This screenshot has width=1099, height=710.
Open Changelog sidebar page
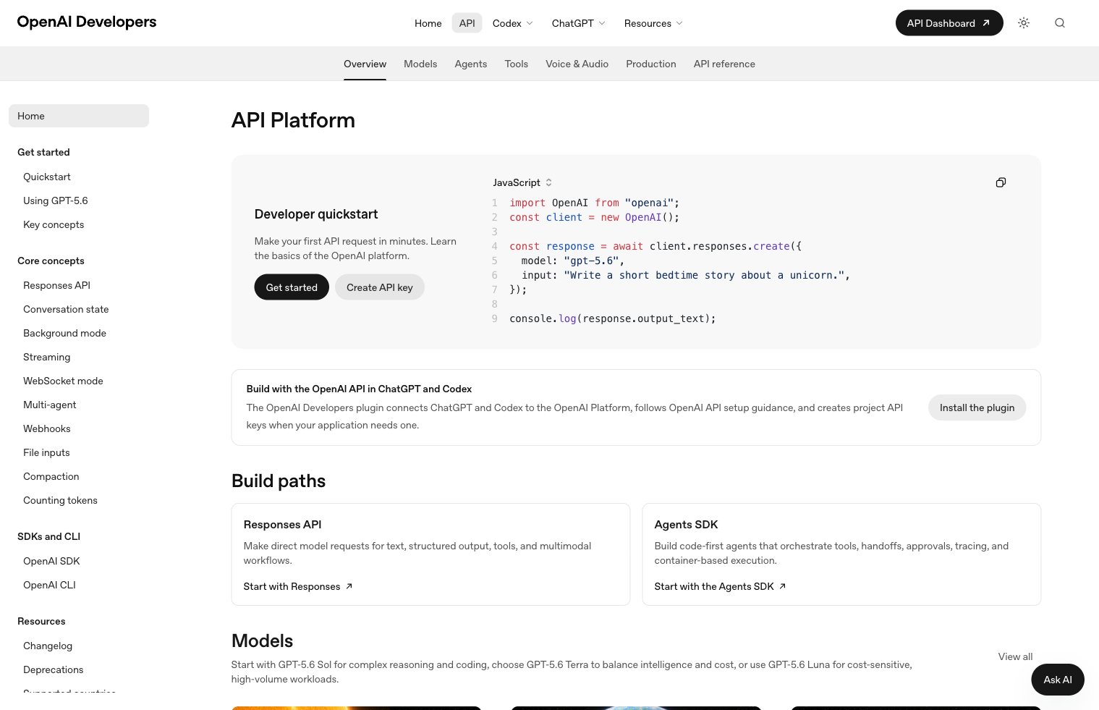[48, 646]
